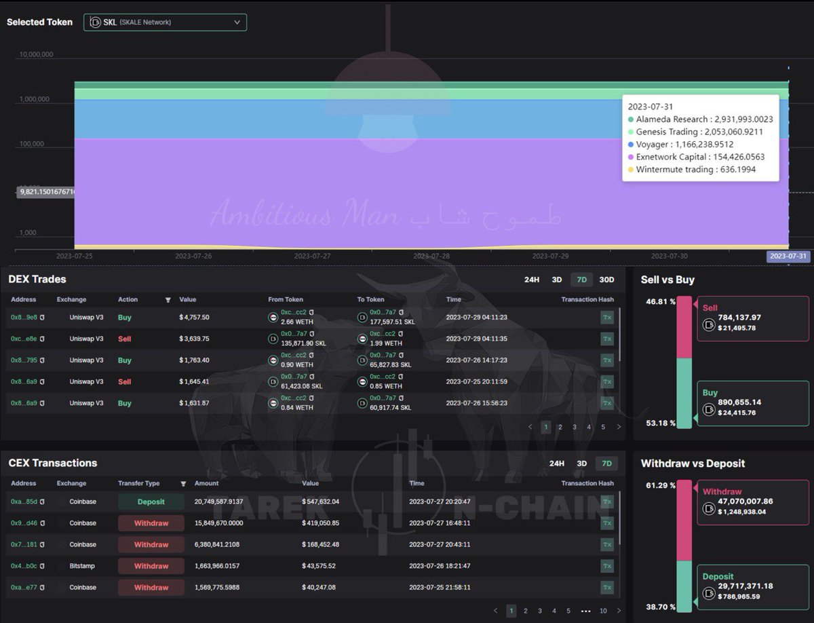Go to next page of CEX Transactions
814x623 pixels.
(x=619, y=611)
